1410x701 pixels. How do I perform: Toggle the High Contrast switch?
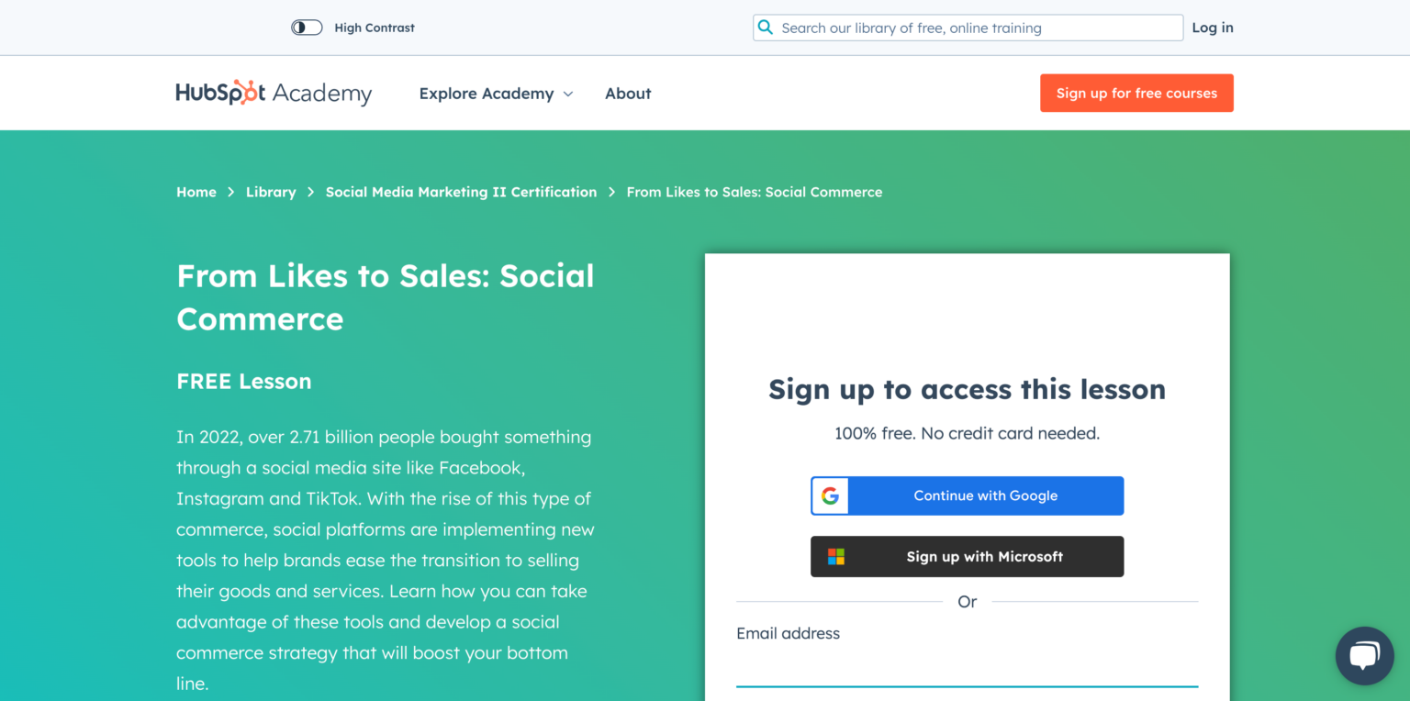click(x=307, y=27)
